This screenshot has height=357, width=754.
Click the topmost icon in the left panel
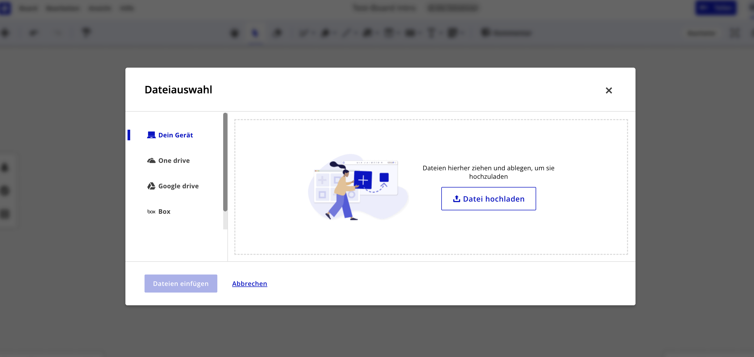pos(5,167)
